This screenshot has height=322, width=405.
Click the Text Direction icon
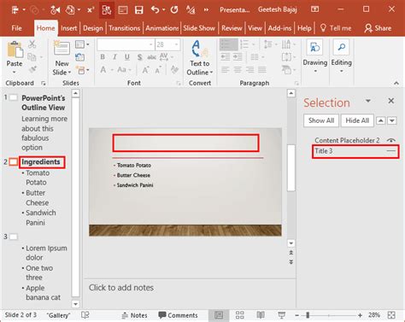286,44
